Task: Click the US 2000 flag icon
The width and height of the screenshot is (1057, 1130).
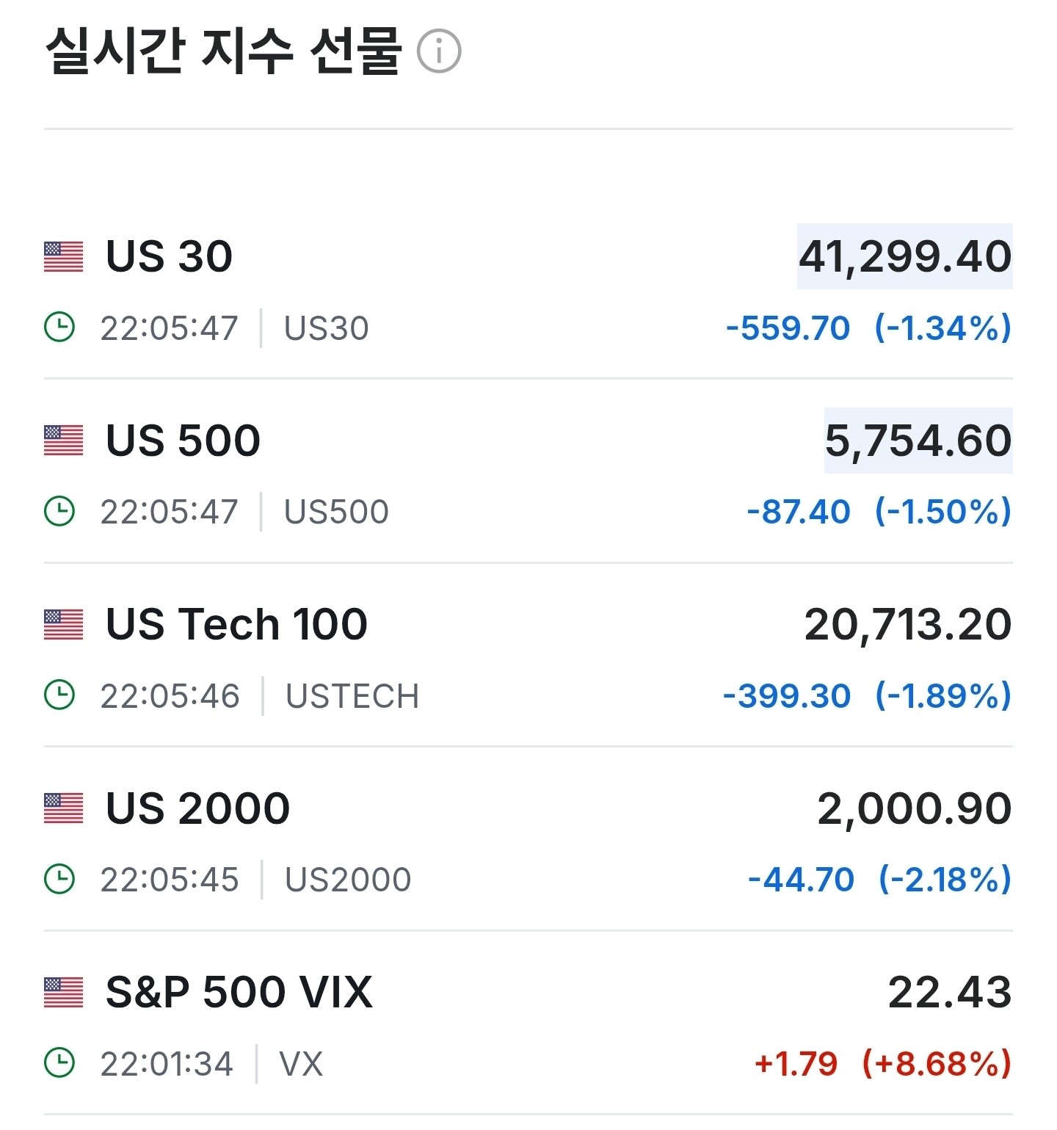Action: [x=63, y=808]
